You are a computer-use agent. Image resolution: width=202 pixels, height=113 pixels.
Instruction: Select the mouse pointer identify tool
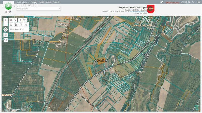(x=15, y=20)
